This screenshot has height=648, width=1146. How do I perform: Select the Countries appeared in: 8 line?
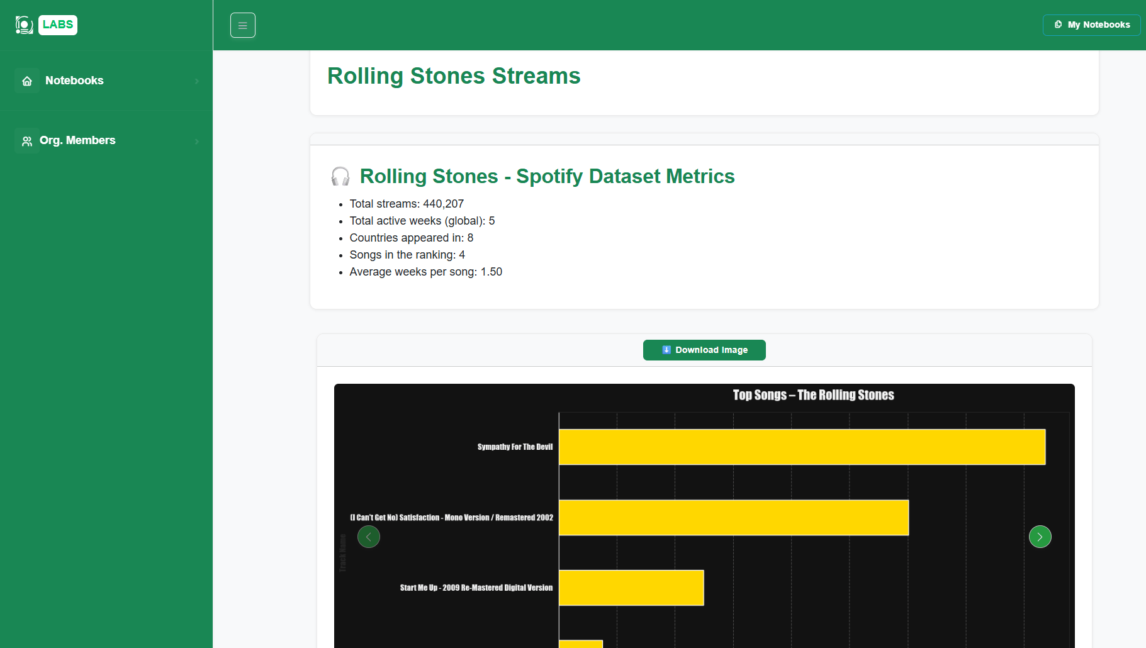[x=412, y=238]
